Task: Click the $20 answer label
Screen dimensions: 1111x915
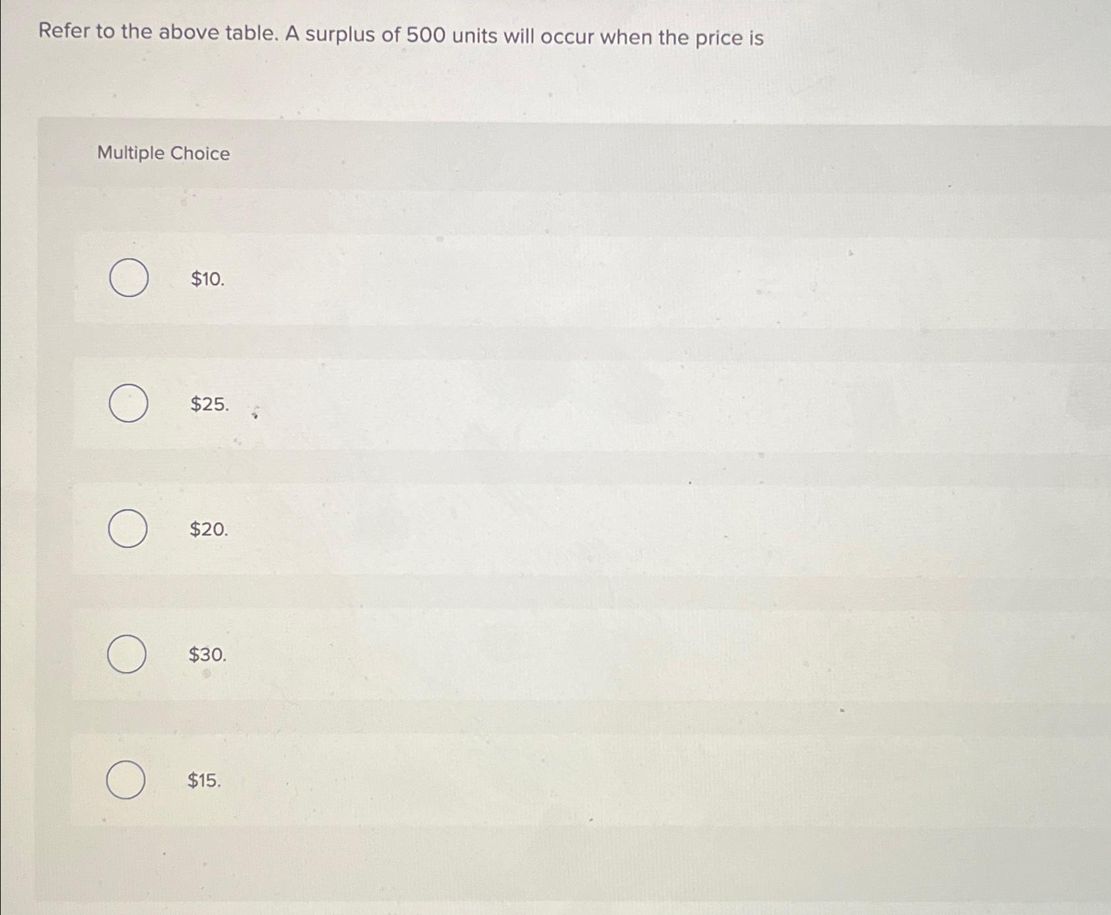Action: 207,530
